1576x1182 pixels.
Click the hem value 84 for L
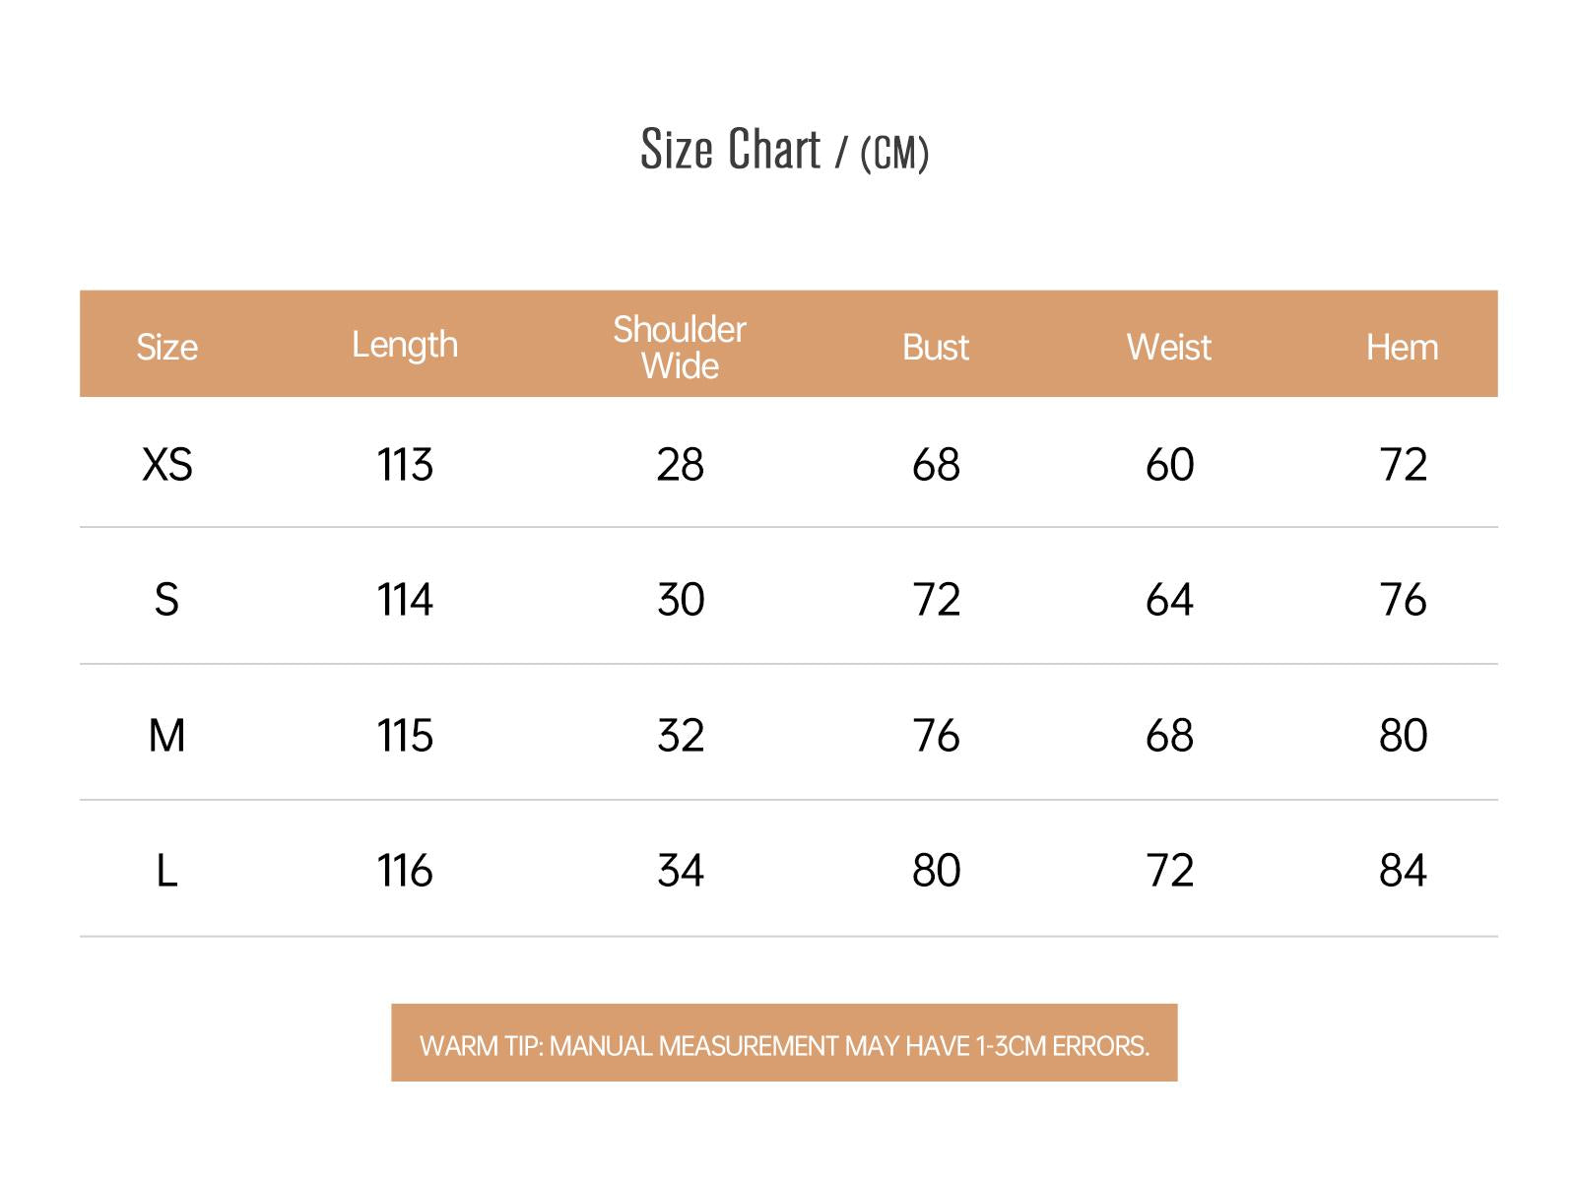pyautogui.click(x=1403, y=871)
